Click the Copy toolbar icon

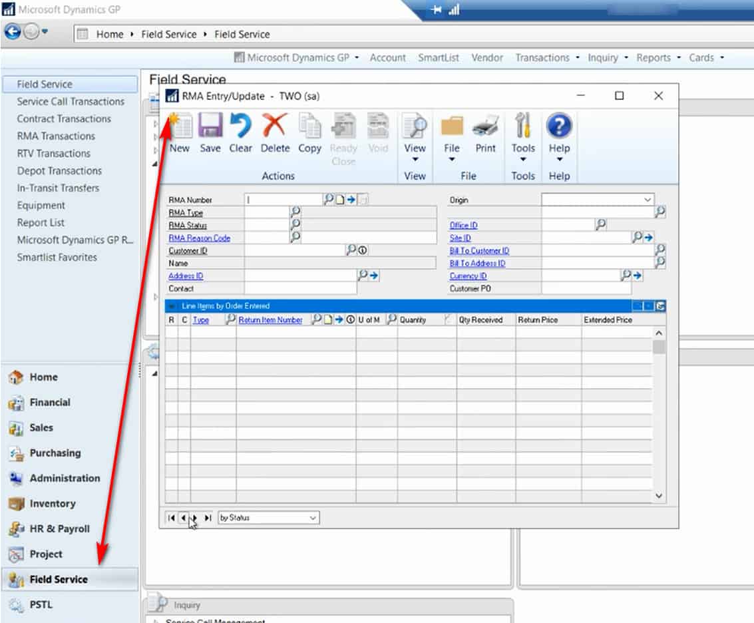pyautogui.click(x=309, y=126)
